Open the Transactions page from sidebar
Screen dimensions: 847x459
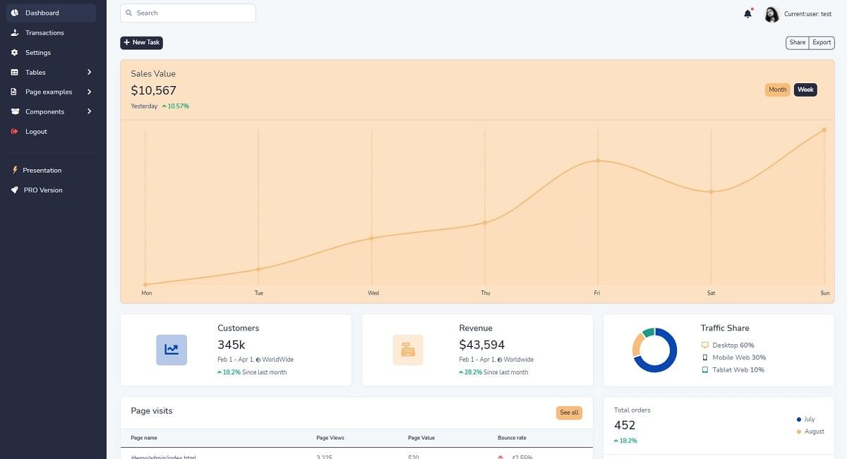point(44,32)
